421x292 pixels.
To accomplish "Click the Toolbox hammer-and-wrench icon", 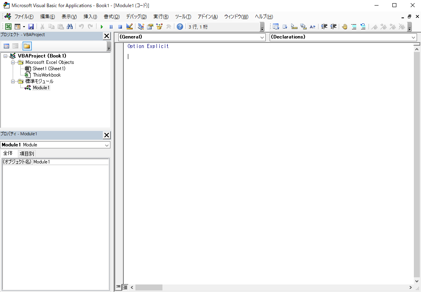I will pos(169,27).
